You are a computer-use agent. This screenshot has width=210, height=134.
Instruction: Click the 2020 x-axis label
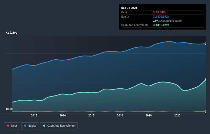[x=177, y=115]
